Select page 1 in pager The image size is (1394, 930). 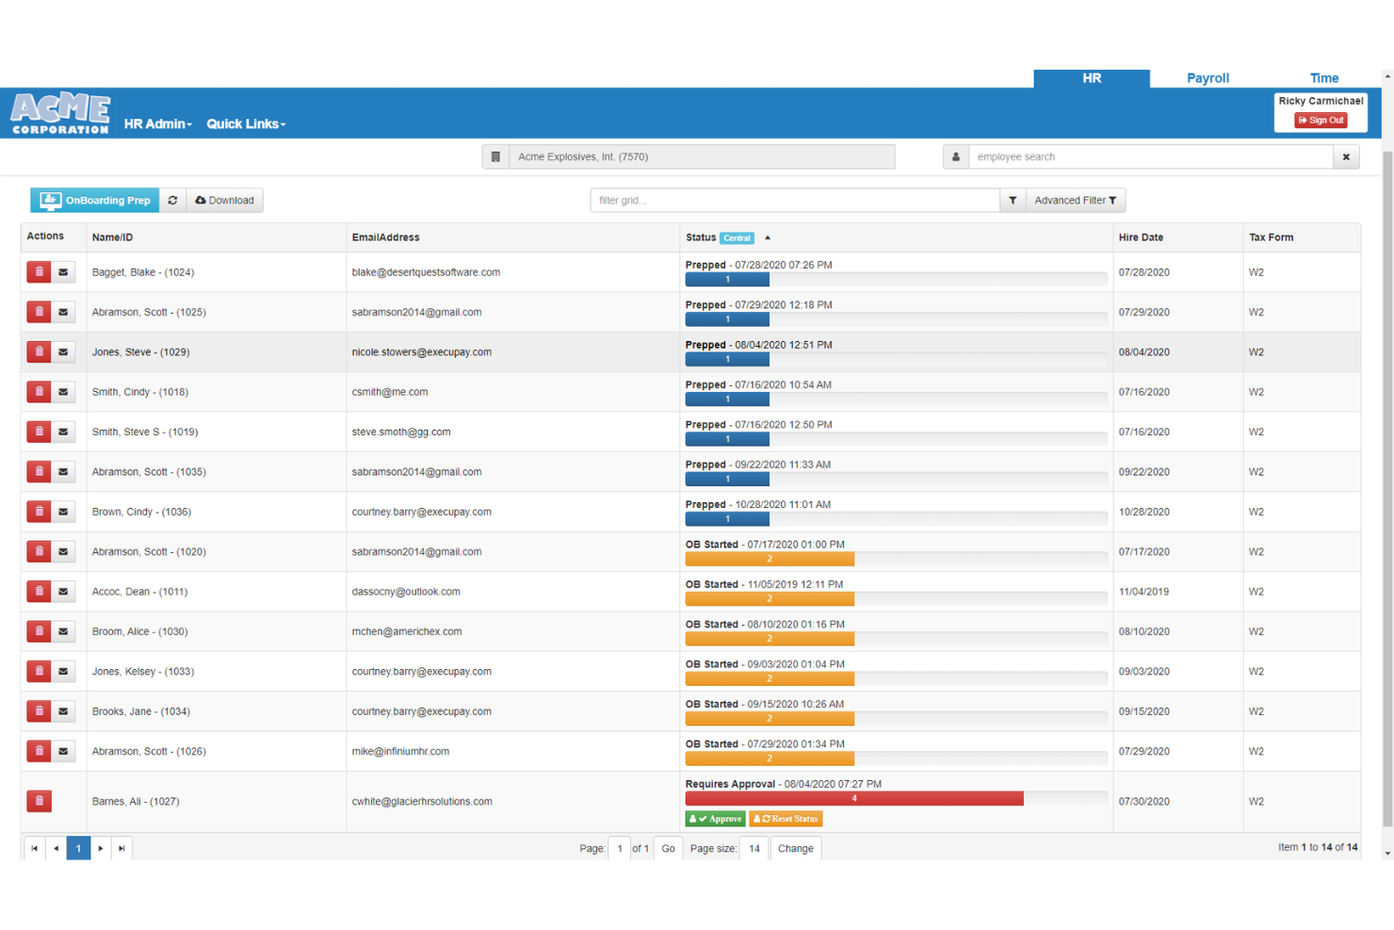[x=78, y=848]
